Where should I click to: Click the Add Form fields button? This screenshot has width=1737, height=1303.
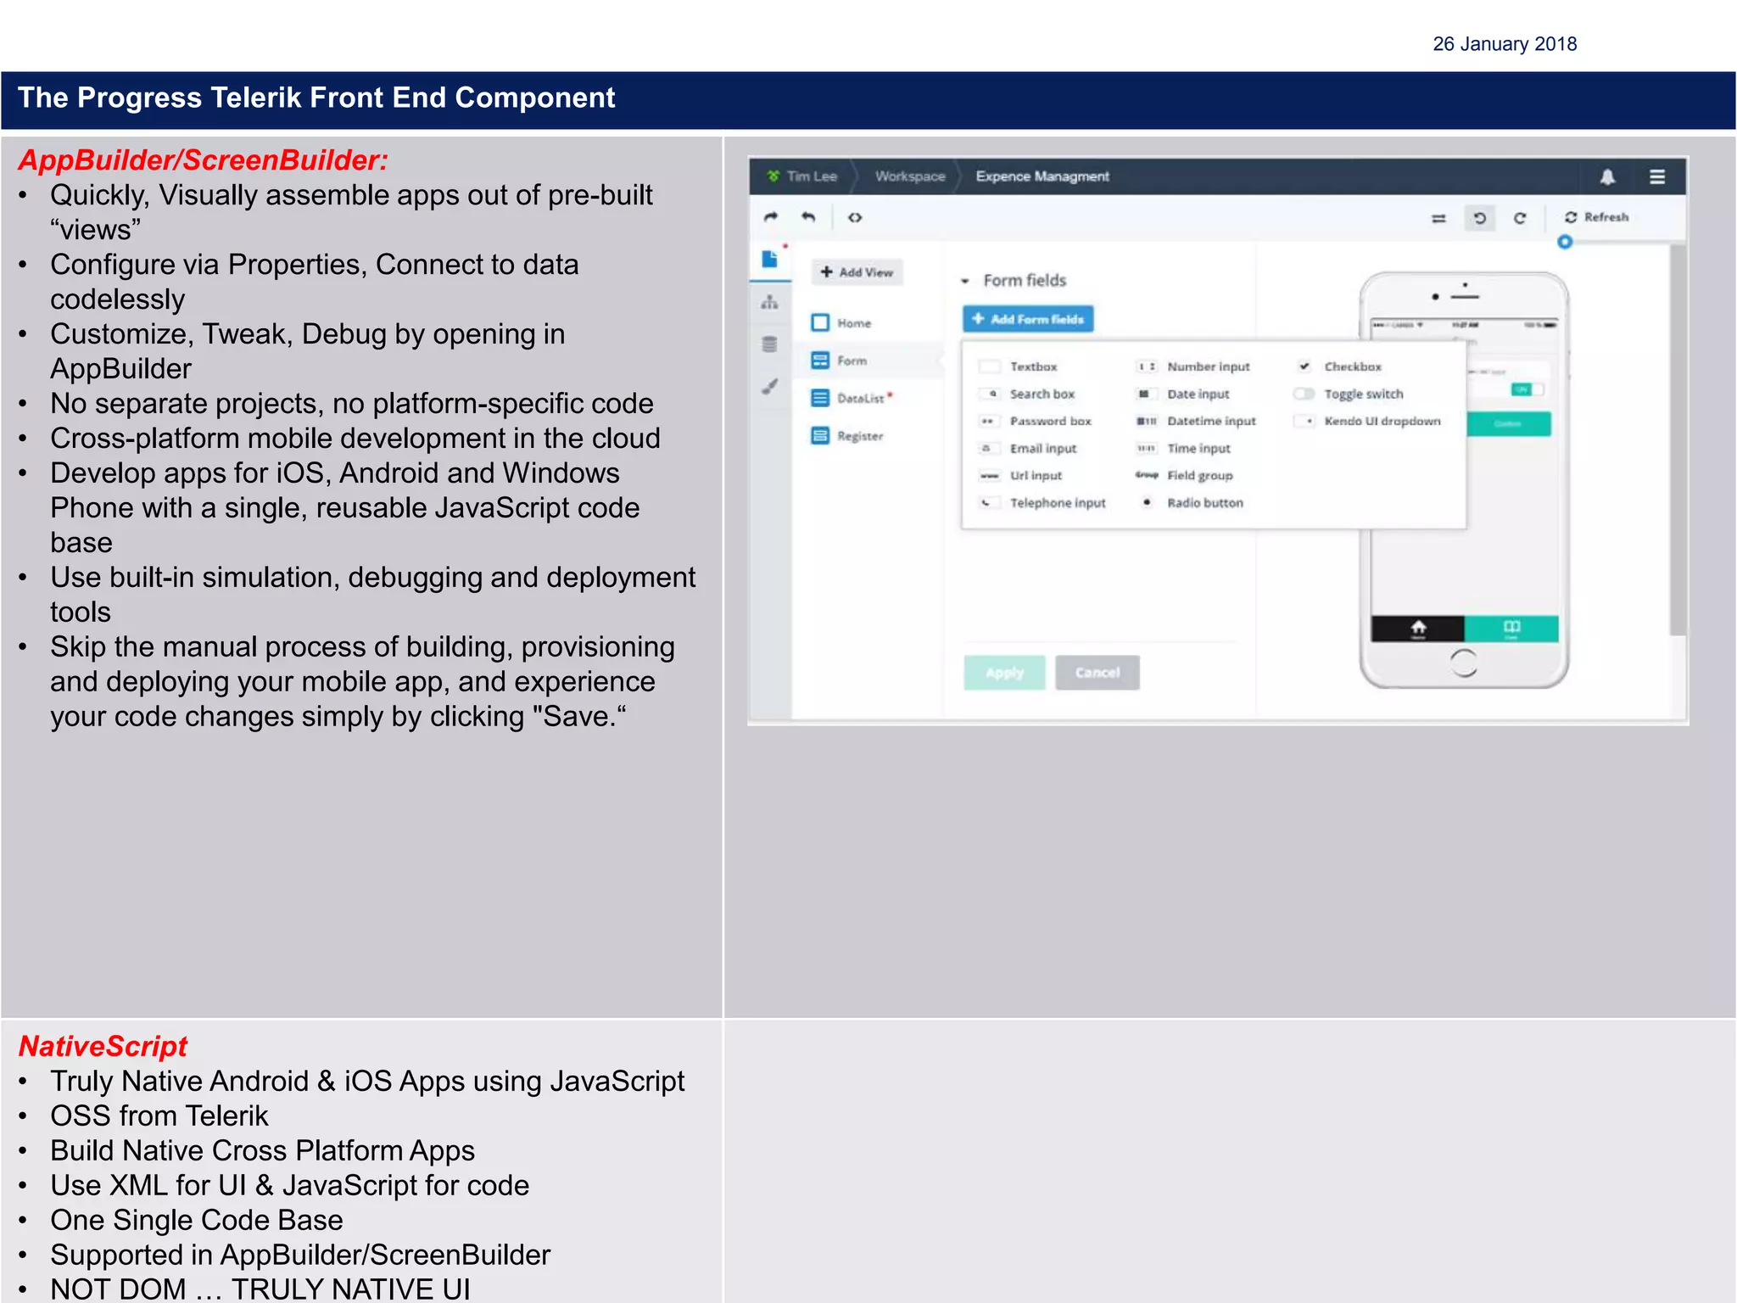pyautogui.click(x=1027, y=319)
